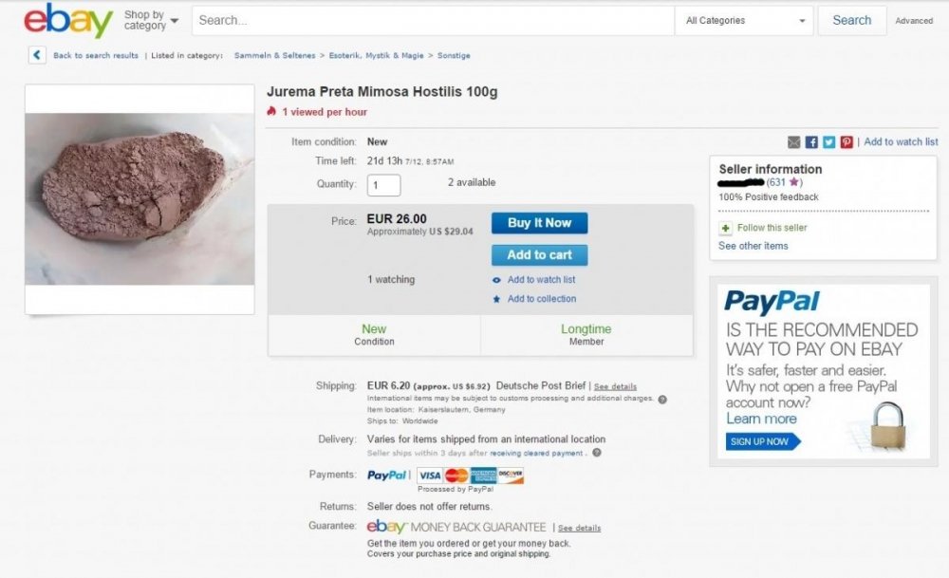Open the product photo thumbnail

pyautogui.click(x=140, y=199)
